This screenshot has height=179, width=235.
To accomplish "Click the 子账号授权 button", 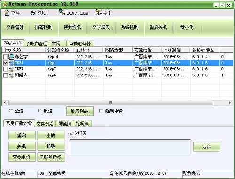I will pyautogui.click(x=51, y=157).
